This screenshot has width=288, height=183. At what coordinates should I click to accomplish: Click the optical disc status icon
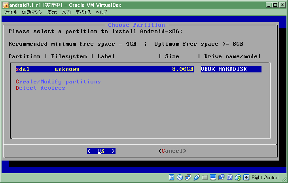[180, 177]
